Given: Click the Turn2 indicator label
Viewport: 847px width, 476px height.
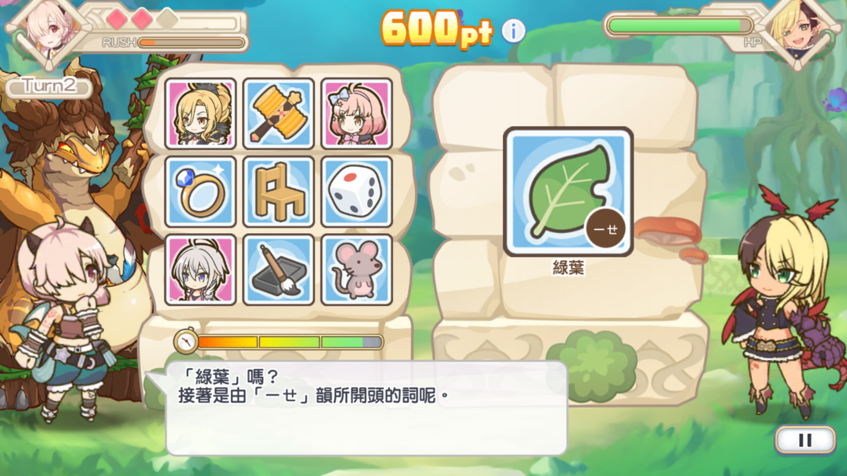Looking at the screenshot, I should pos(49,86).
